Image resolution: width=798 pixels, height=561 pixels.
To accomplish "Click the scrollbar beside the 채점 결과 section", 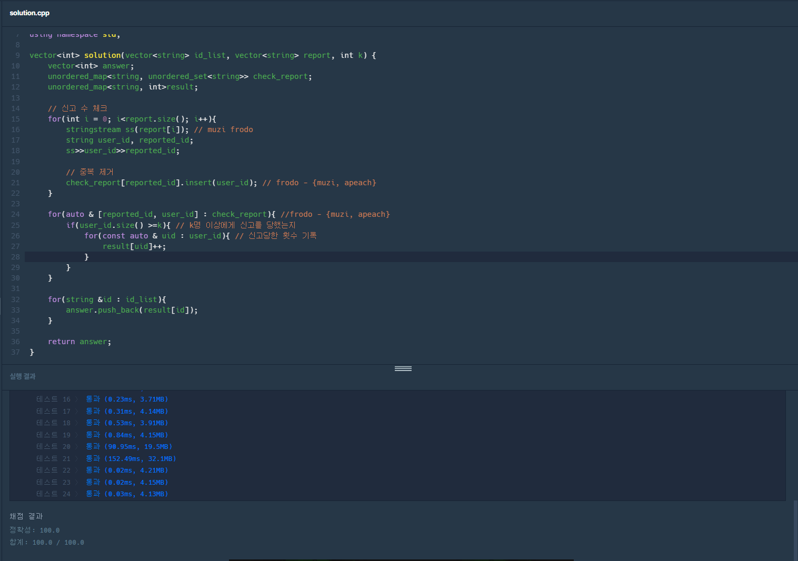I will click(795, 530).
